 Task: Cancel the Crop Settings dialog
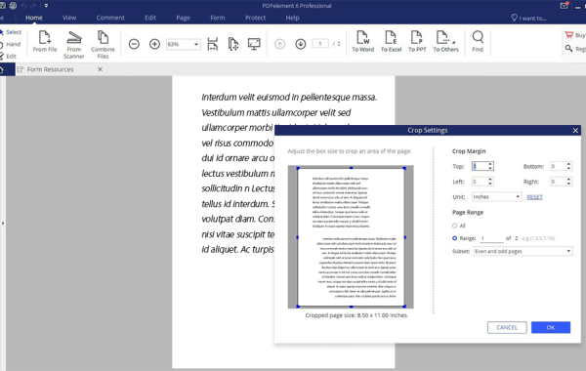tap(507, 327)
